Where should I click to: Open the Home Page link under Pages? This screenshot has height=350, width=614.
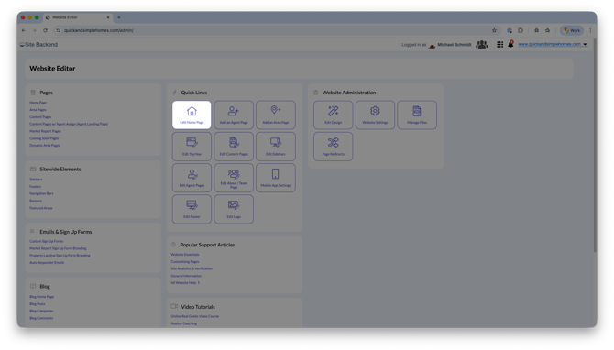point(38,103)
